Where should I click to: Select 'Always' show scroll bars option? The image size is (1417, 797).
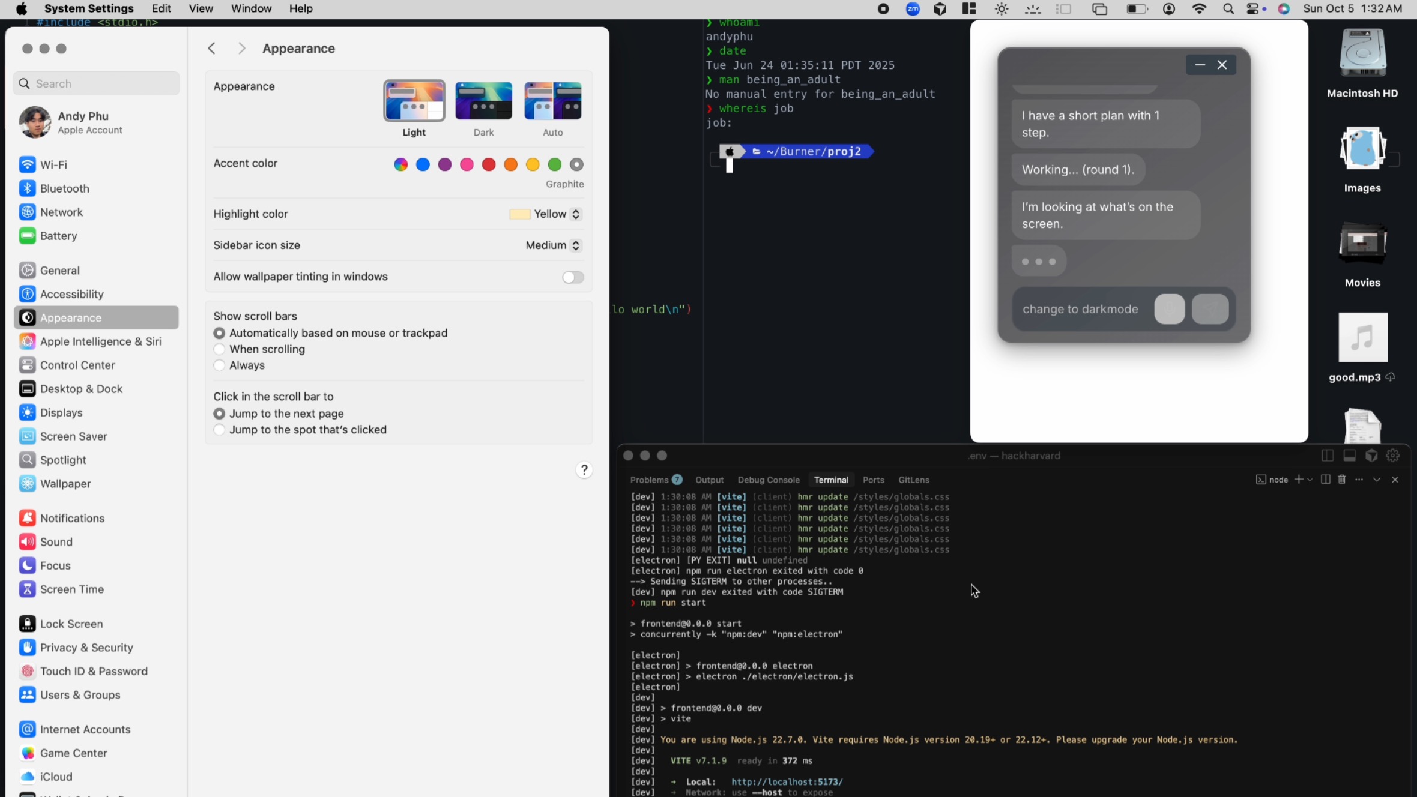(x=220, y=365)
